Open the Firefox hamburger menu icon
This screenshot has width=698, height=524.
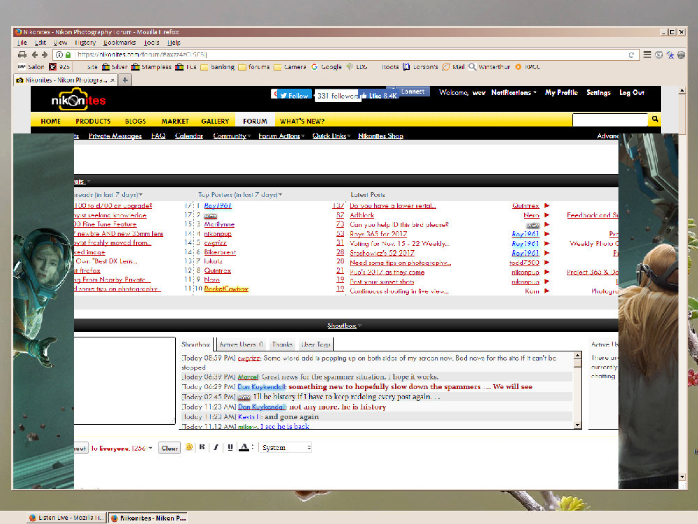coord(647,54)
